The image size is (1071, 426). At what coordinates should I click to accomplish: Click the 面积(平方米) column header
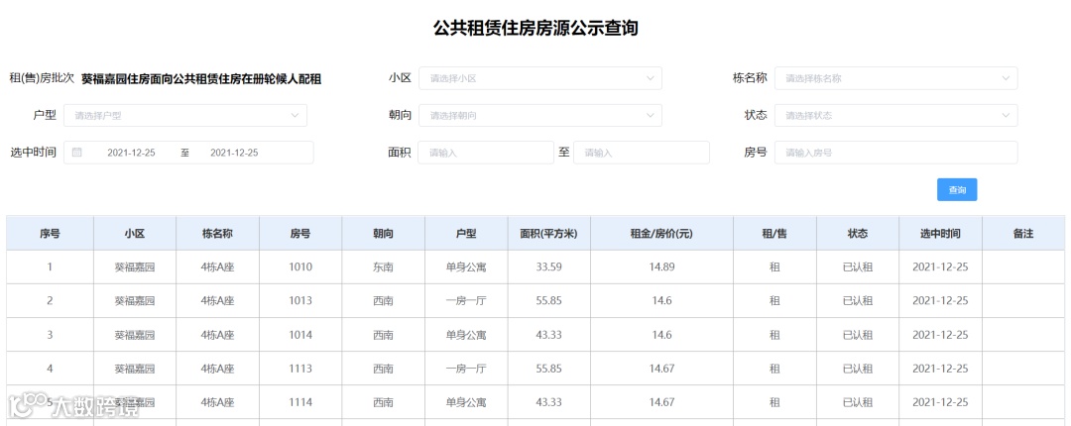549,234
